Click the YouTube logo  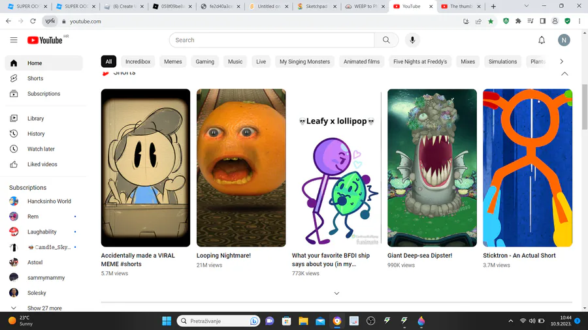44,40
